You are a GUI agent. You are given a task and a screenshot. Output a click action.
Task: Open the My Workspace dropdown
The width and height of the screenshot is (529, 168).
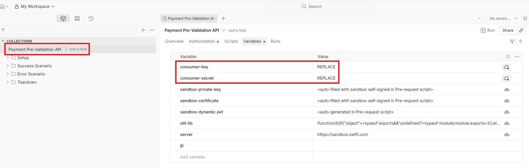(34, 6)
